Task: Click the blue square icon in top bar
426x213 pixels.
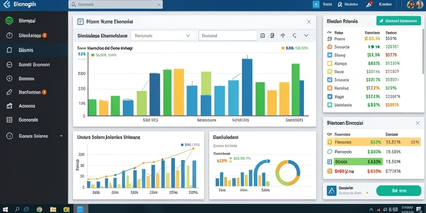Action: point(316,5)
